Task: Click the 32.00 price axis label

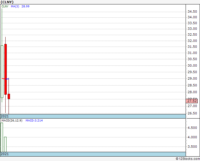Action: (x=192, y=41)
